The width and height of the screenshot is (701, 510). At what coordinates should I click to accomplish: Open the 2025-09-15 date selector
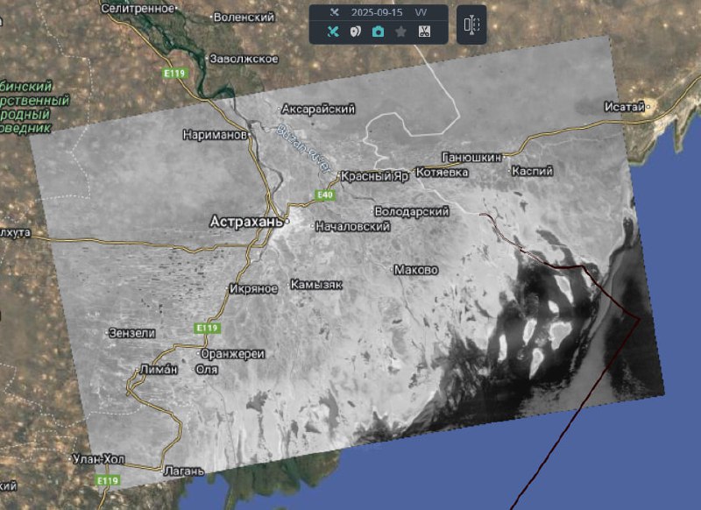click(378, 12)
